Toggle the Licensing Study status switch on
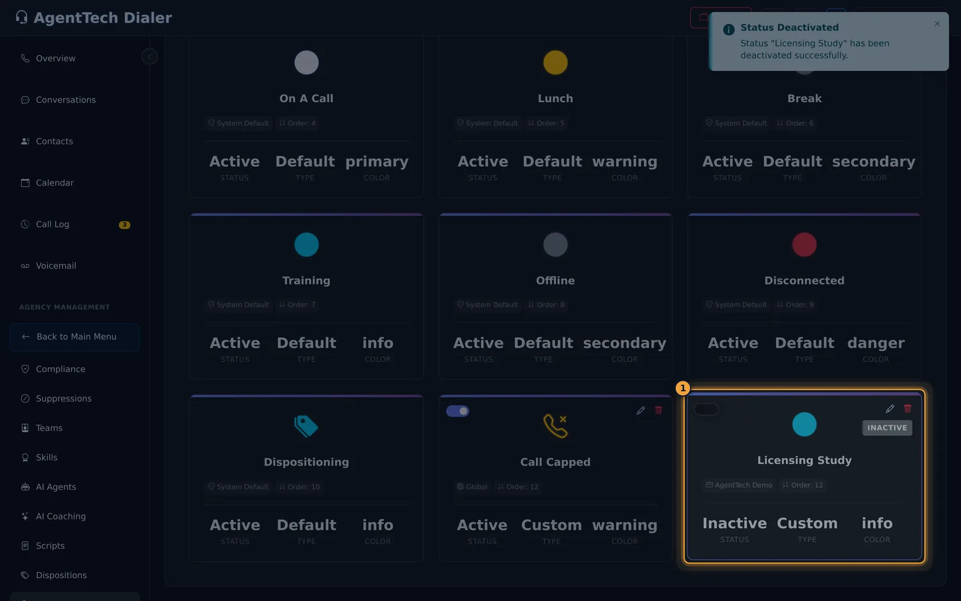961x601 pixels. [x=706, y=409]
